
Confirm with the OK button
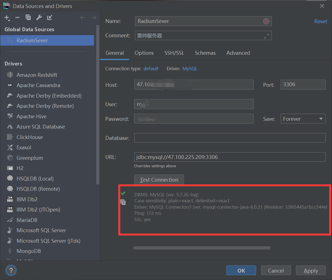coord(241,271)
